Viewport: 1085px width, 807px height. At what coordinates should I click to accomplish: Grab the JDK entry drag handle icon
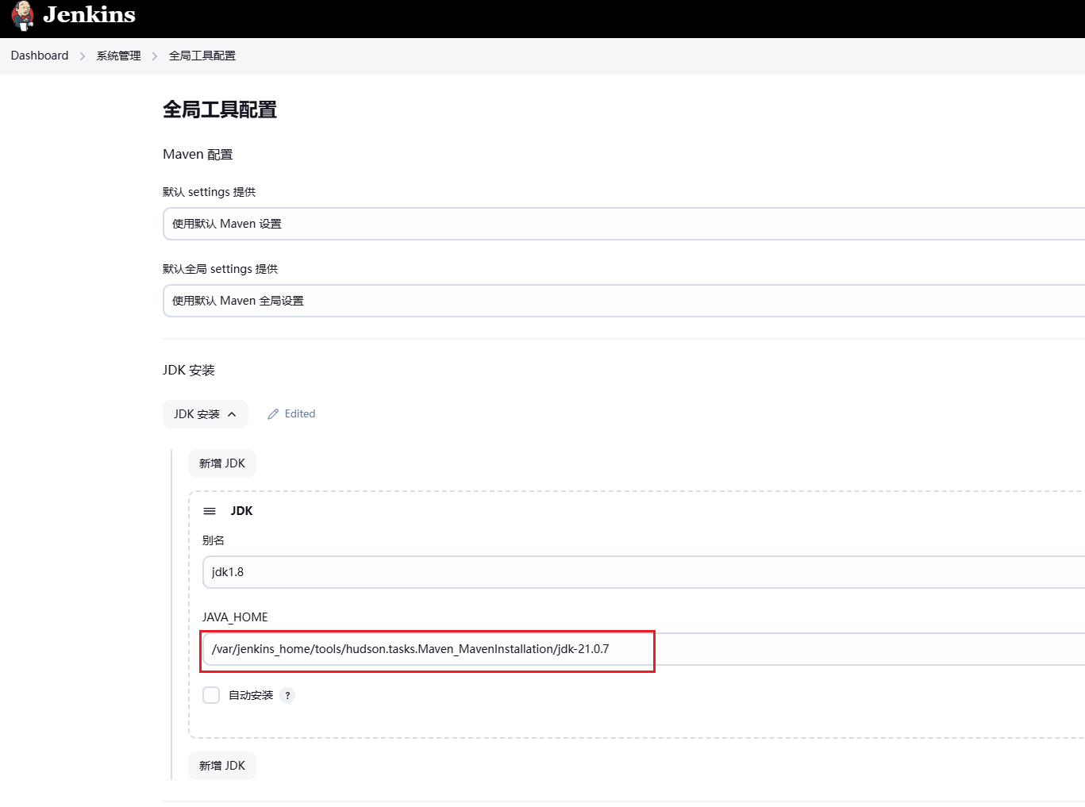pos(210,511)
